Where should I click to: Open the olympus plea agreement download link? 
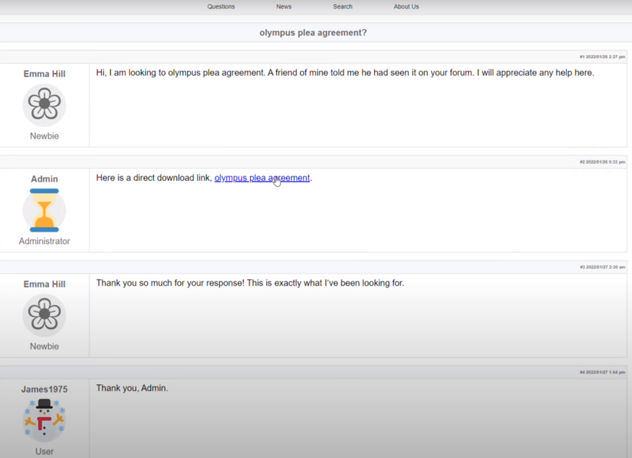(x=262, y=178)
